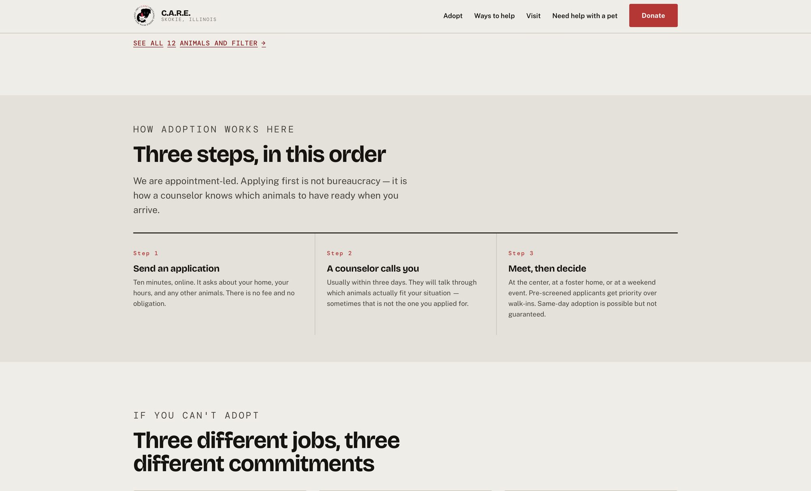
Task: Follow the See all 12 animals link
Action: point(200,43)
